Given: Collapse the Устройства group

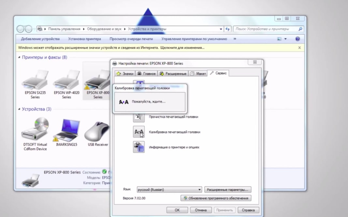Looking at the screenshot, I should click(x=19, y=109).
